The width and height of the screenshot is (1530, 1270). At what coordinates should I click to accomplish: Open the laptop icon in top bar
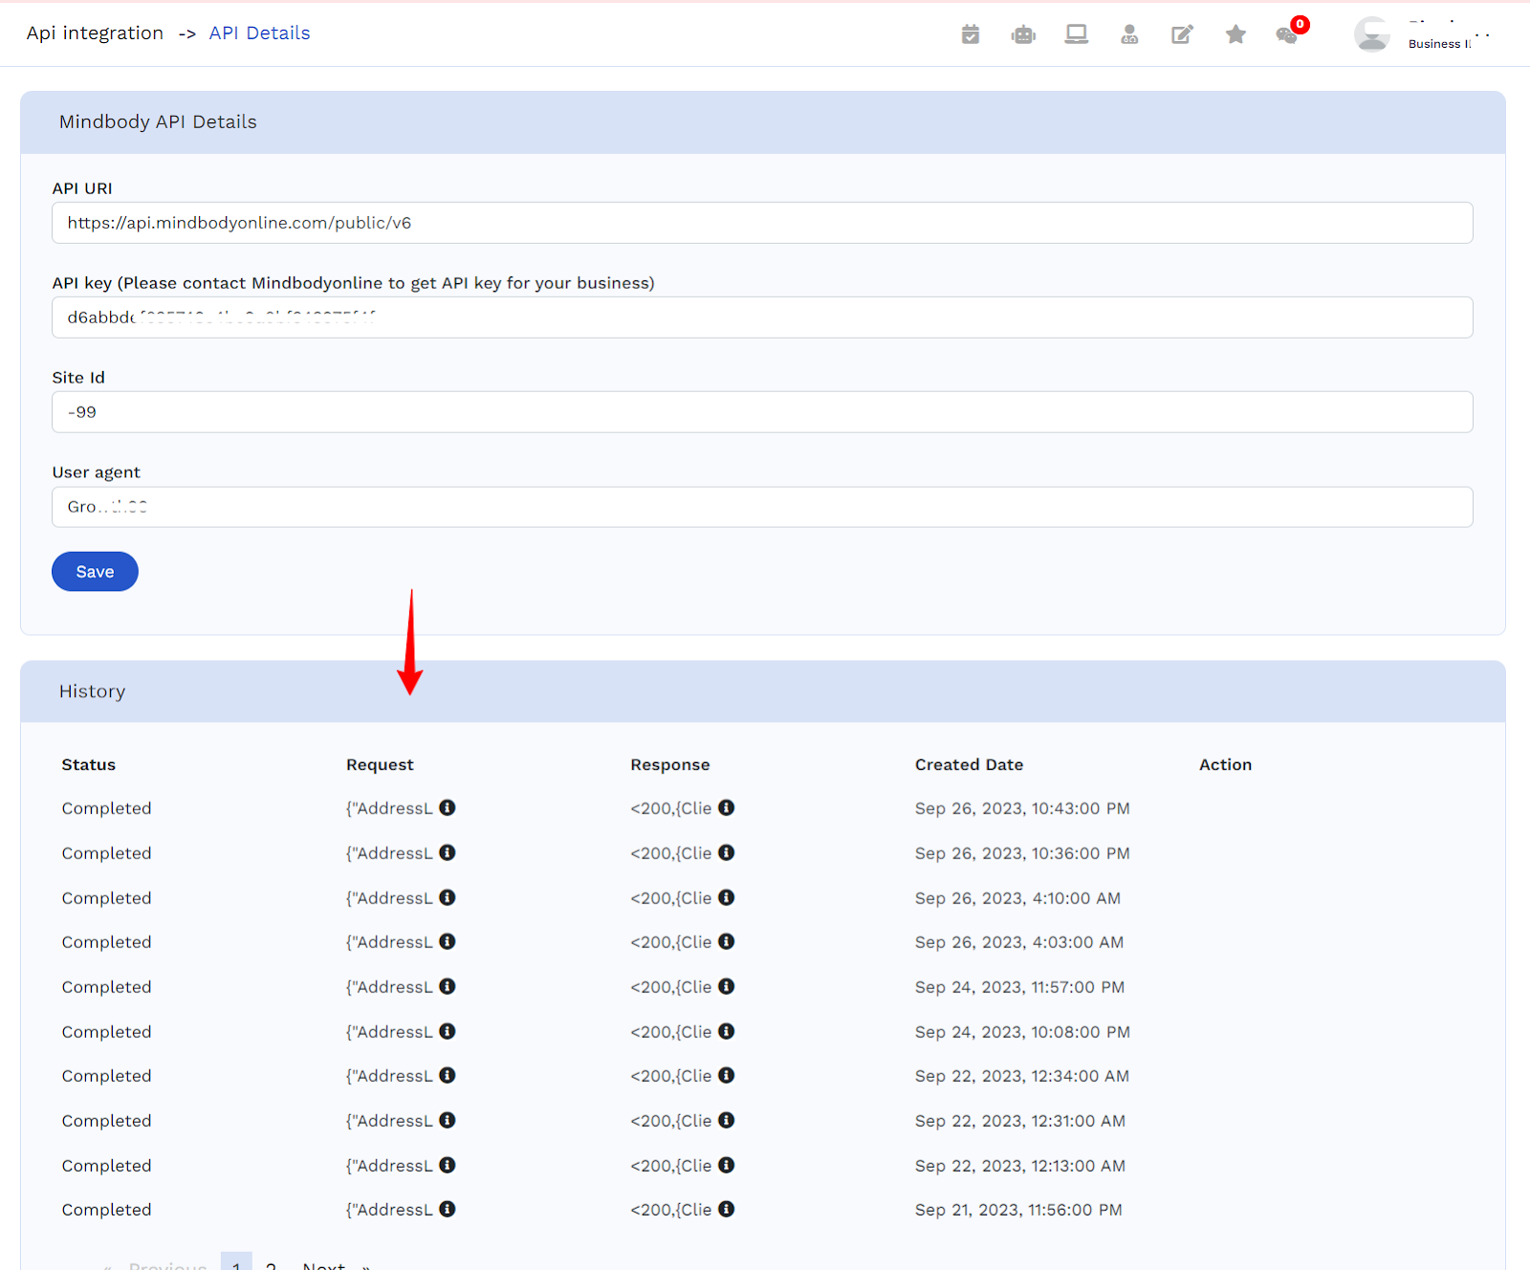pos(1077,34)
